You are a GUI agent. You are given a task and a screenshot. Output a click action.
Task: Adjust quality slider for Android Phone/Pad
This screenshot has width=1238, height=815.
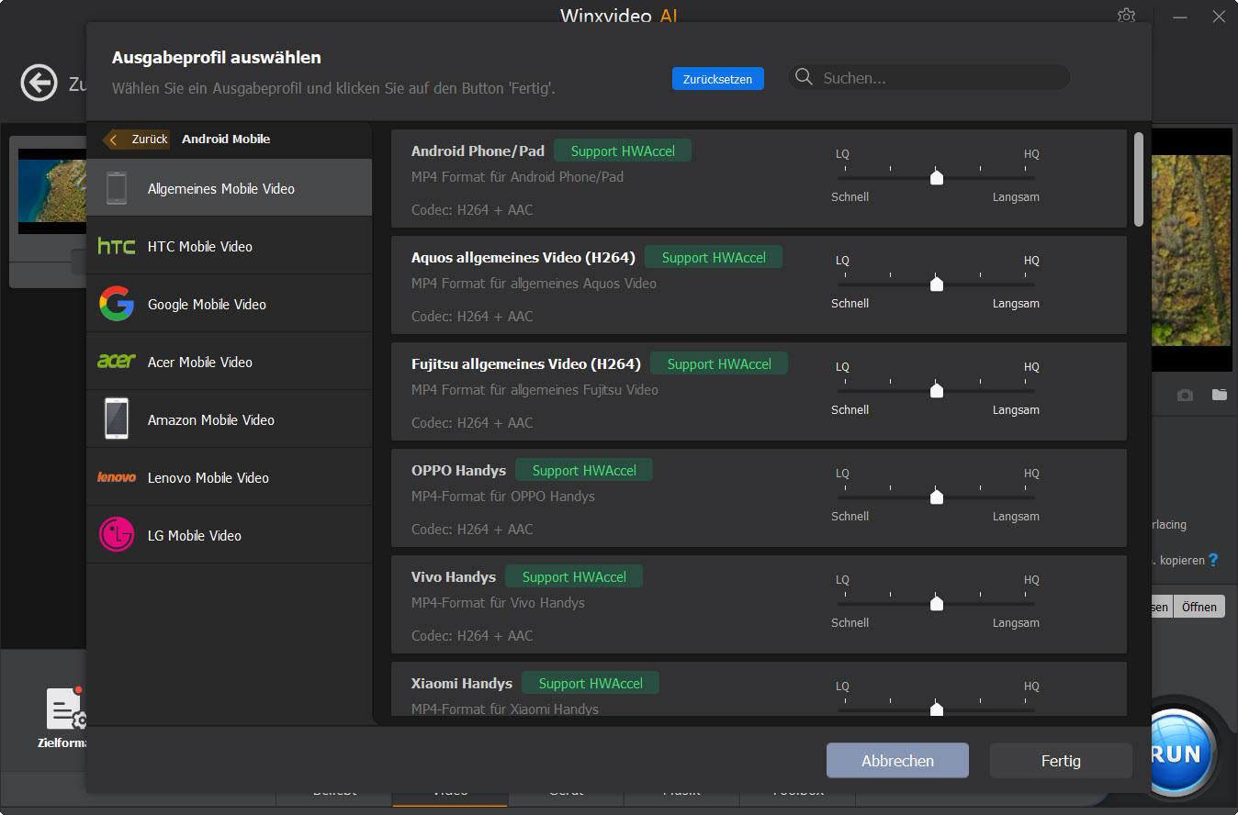click(936, 177)
